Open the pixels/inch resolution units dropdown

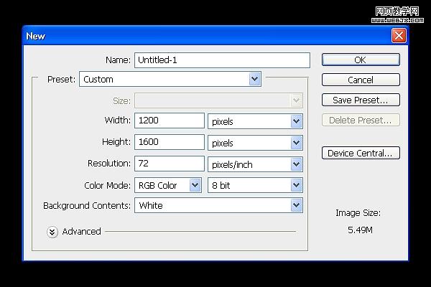[255, 164]
